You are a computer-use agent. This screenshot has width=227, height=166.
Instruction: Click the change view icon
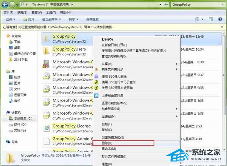point(197,19)
